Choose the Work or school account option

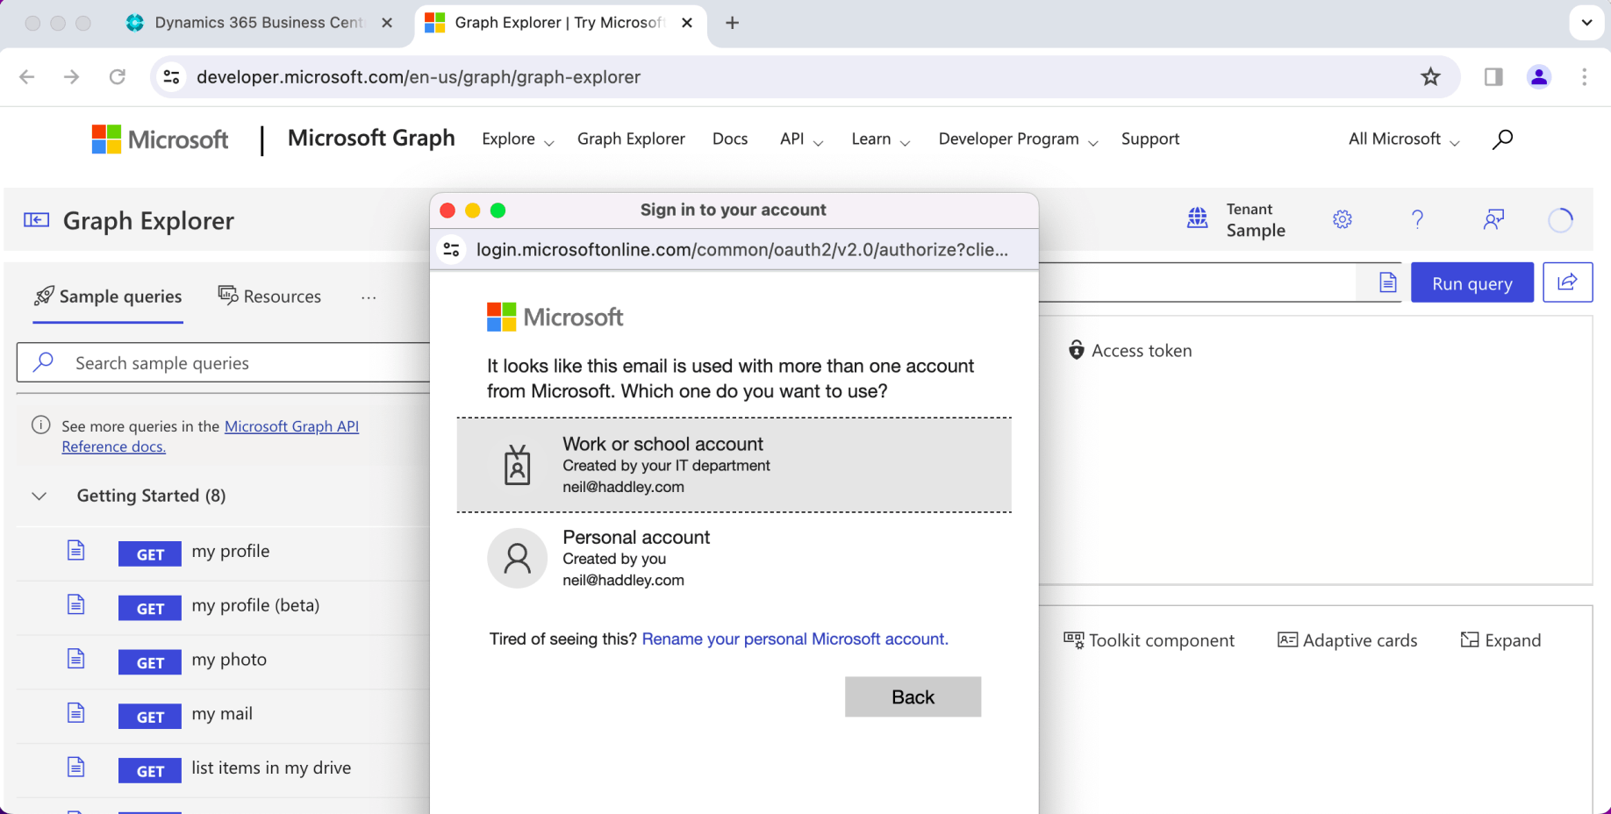pos(734,465)
